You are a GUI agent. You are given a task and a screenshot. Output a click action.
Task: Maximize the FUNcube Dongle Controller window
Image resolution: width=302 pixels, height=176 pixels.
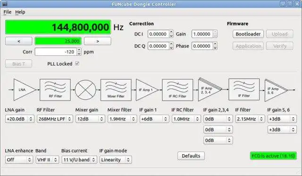click(x=290, y=4)
